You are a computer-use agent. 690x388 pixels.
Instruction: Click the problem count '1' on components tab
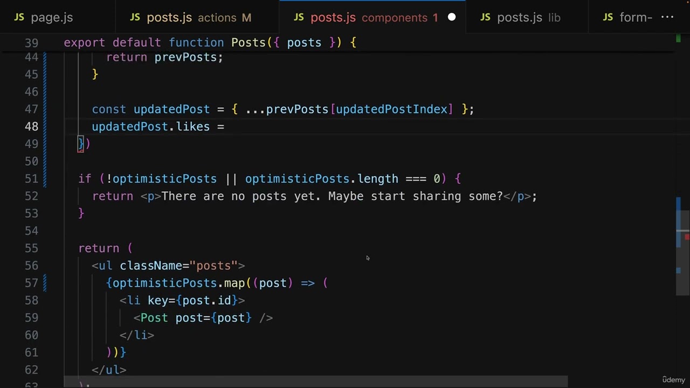pos(435,17)
